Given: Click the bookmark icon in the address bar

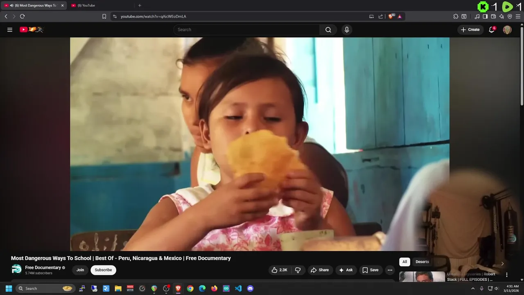Looking at the screenshot, I should click(104, 16).
